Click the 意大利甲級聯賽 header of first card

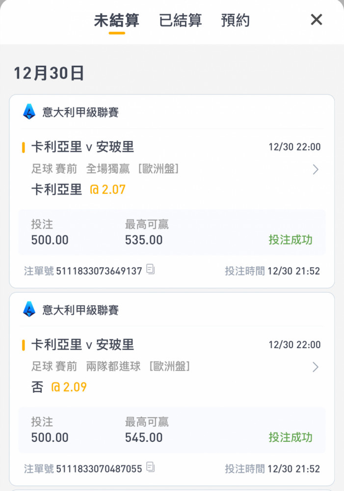pyautogui.click(x=80, y=112)
